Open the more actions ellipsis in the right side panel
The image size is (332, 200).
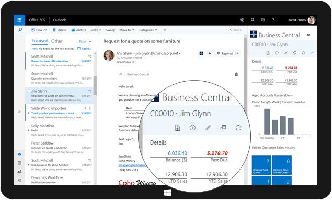click(312, 53)
